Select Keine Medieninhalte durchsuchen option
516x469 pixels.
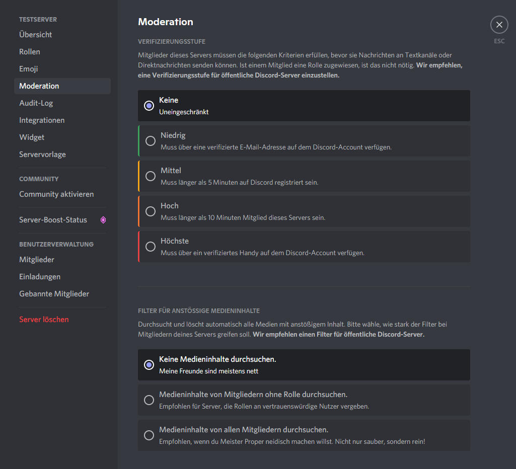[x=149, y=365]
